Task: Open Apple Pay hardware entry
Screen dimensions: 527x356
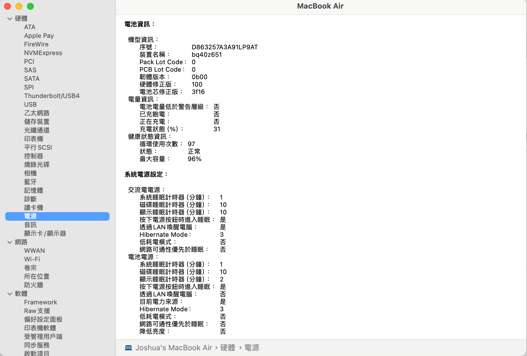Action: (x=39, y=36)
